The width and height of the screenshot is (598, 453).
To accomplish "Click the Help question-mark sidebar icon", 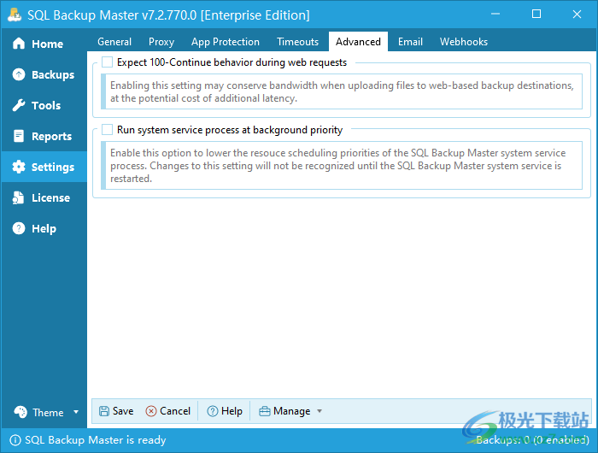I will [18, 228].
